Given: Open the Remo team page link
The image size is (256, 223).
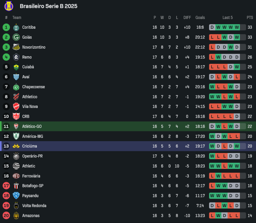Looking at the screenshot, I should coord(27,57).
